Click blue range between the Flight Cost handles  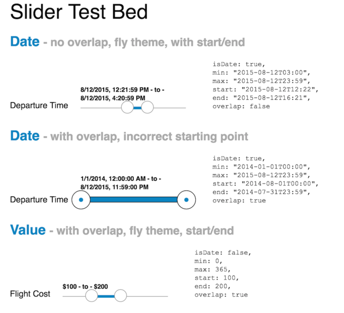tap(106, 296)
